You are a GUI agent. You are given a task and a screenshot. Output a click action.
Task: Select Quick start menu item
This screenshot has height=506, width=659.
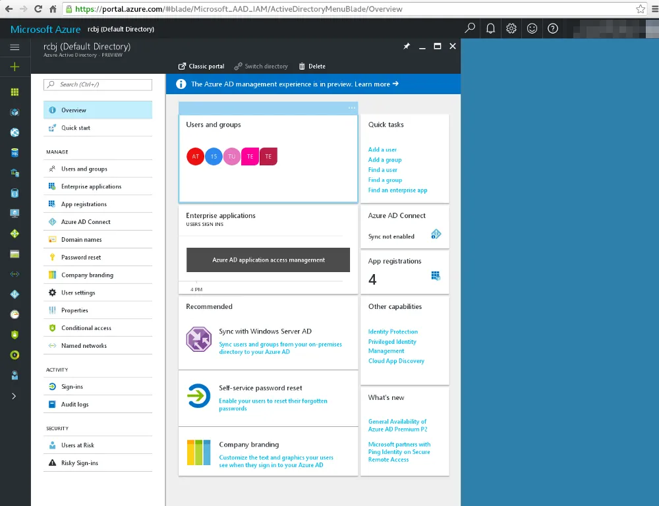[x=98, y=128]
